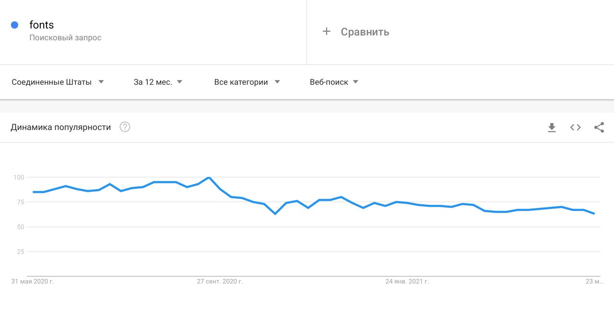The width and height of the screenshot is (614, 319).
Task: Click the chart peak at value 100
Action: point(209,178)
